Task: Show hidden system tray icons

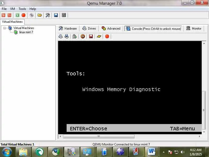Action: (164, 152)
